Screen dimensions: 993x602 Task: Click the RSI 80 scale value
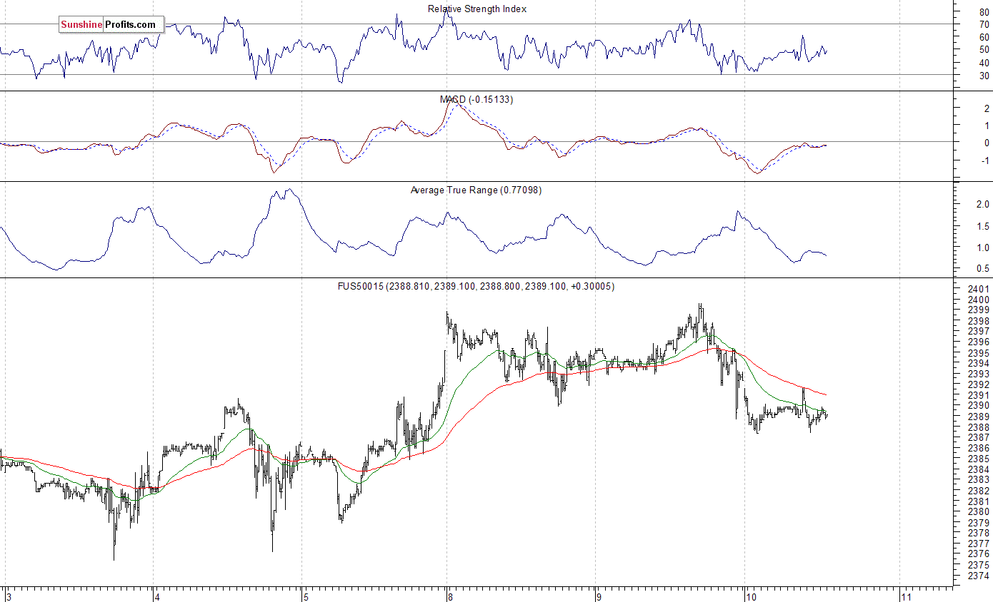[x=984, y=11]
